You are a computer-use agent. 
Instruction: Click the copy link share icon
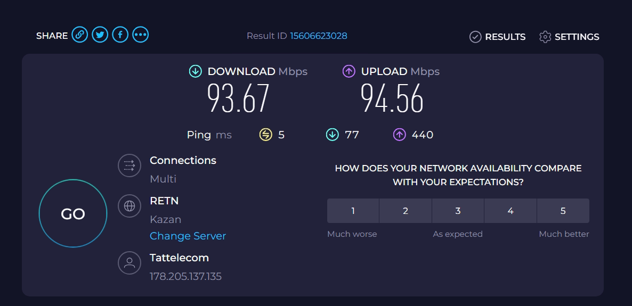[79, 35]
